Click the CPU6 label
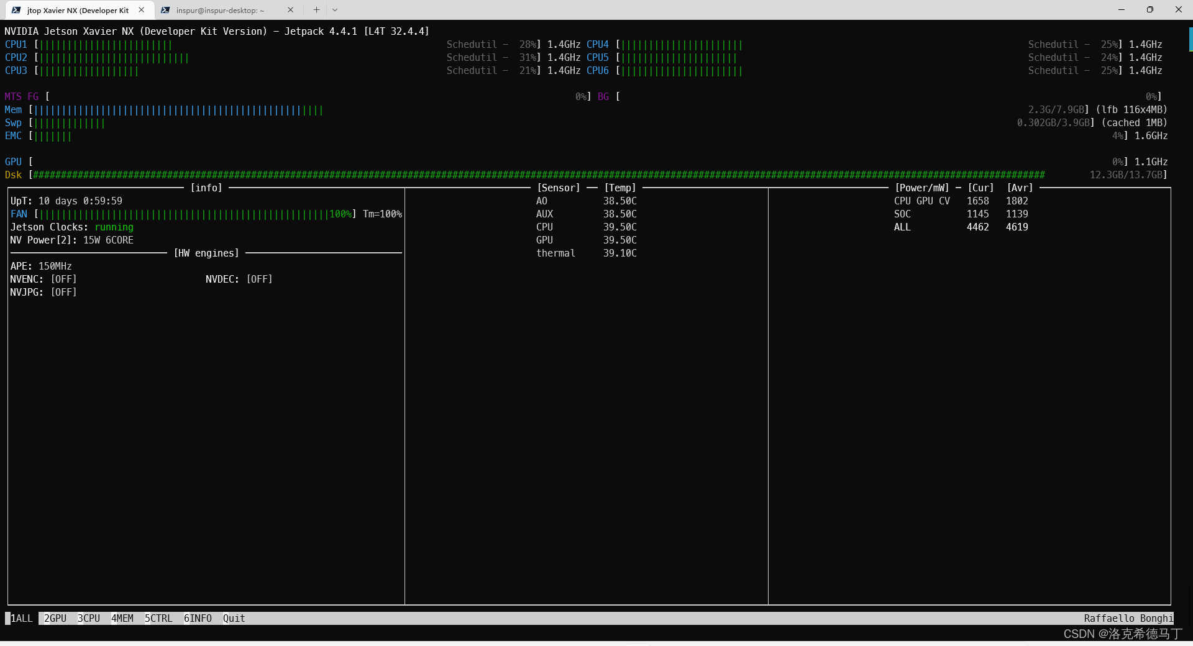1193x646 pixels. click(x=598, y=71)
